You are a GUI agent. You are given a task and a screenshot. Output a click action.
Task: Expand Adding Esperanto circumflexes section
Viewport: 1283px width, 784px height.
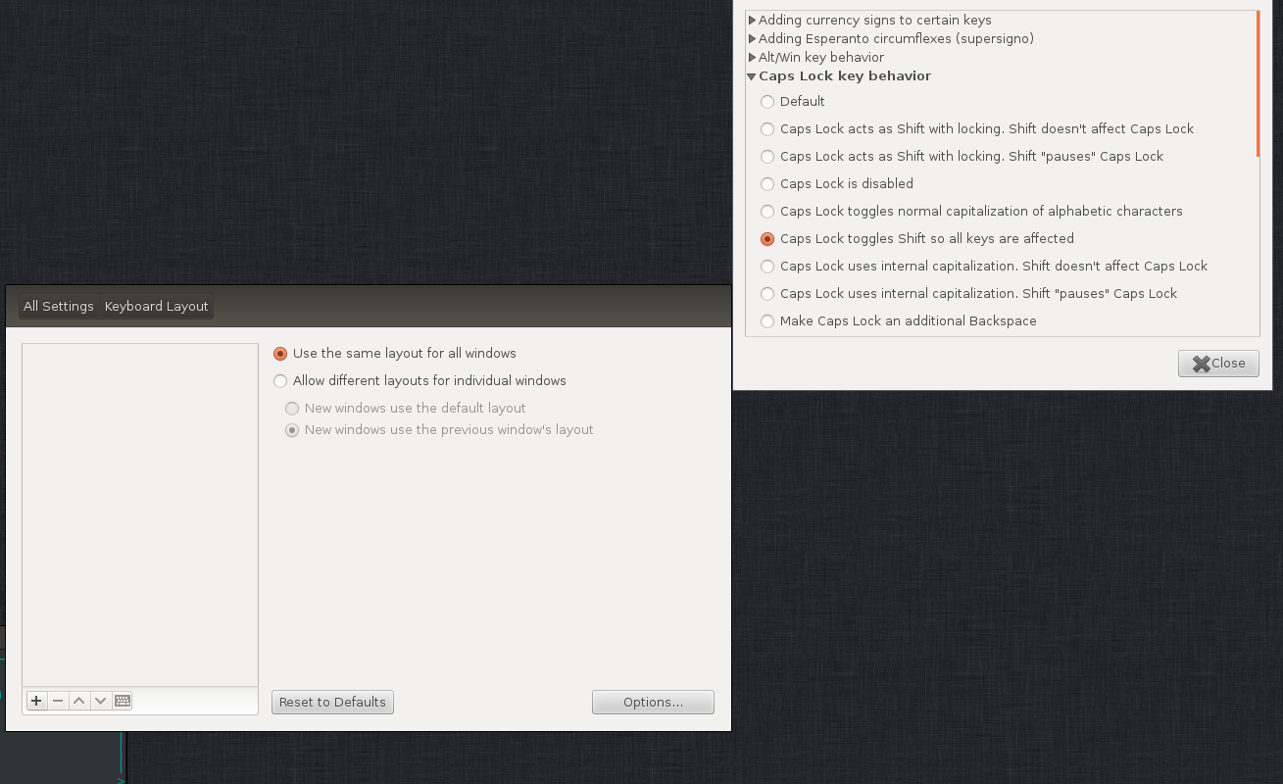[753, 38]
